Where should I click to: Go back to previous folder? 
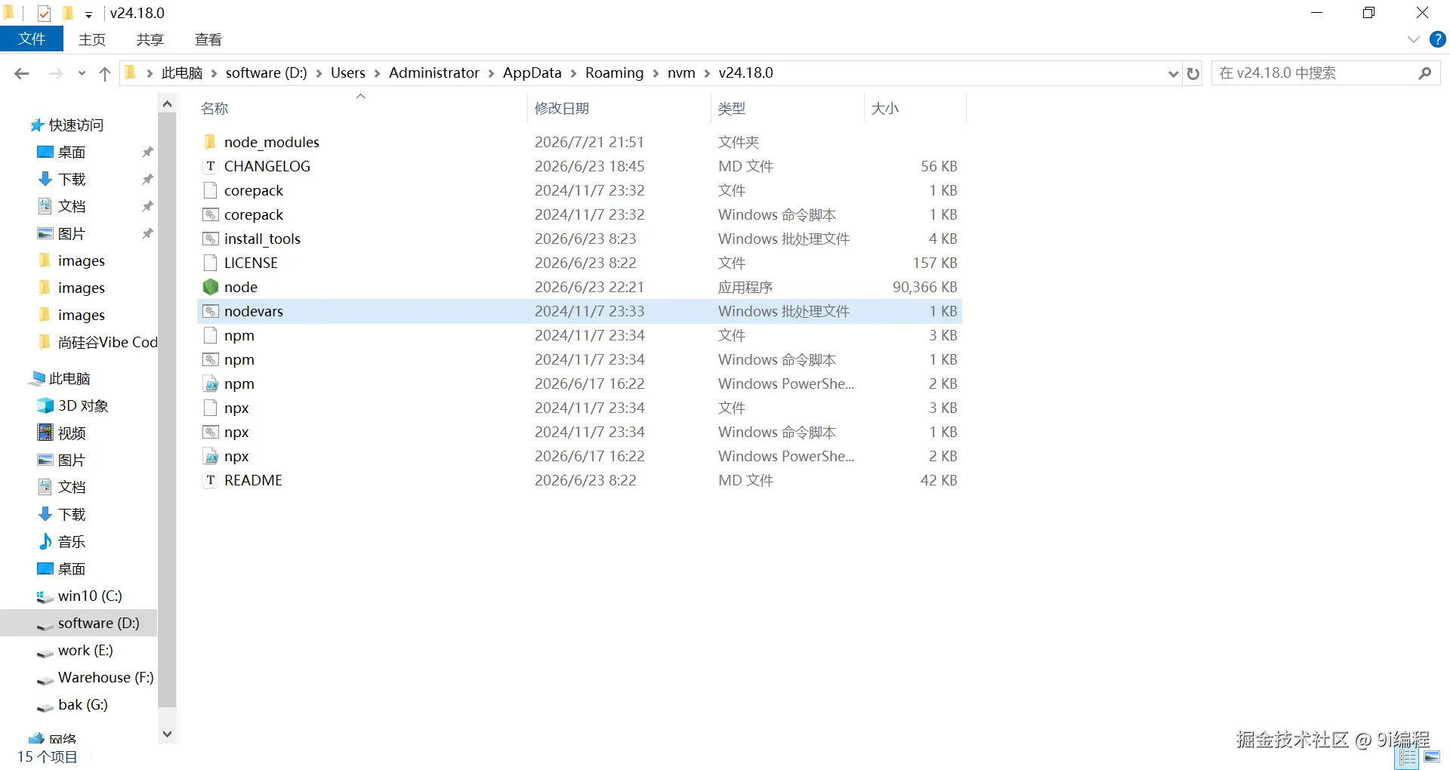click(x=21, y=73)
